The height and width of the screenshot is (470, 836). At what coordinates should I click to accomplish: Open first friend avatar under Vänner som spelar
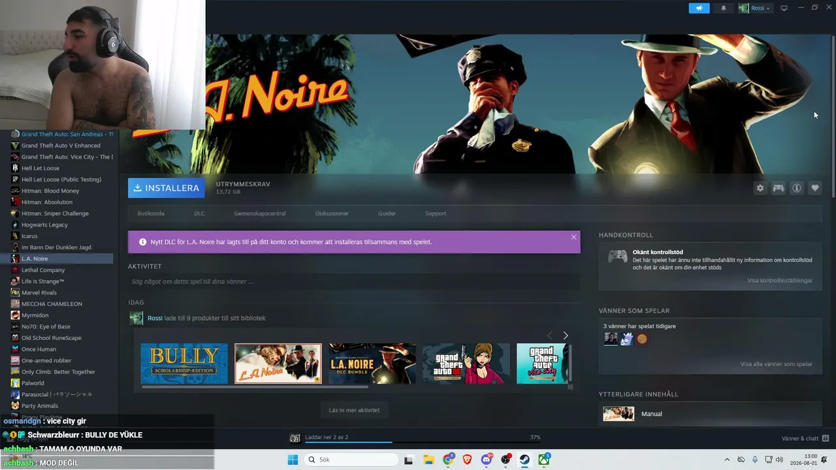[x=611, y=339]
